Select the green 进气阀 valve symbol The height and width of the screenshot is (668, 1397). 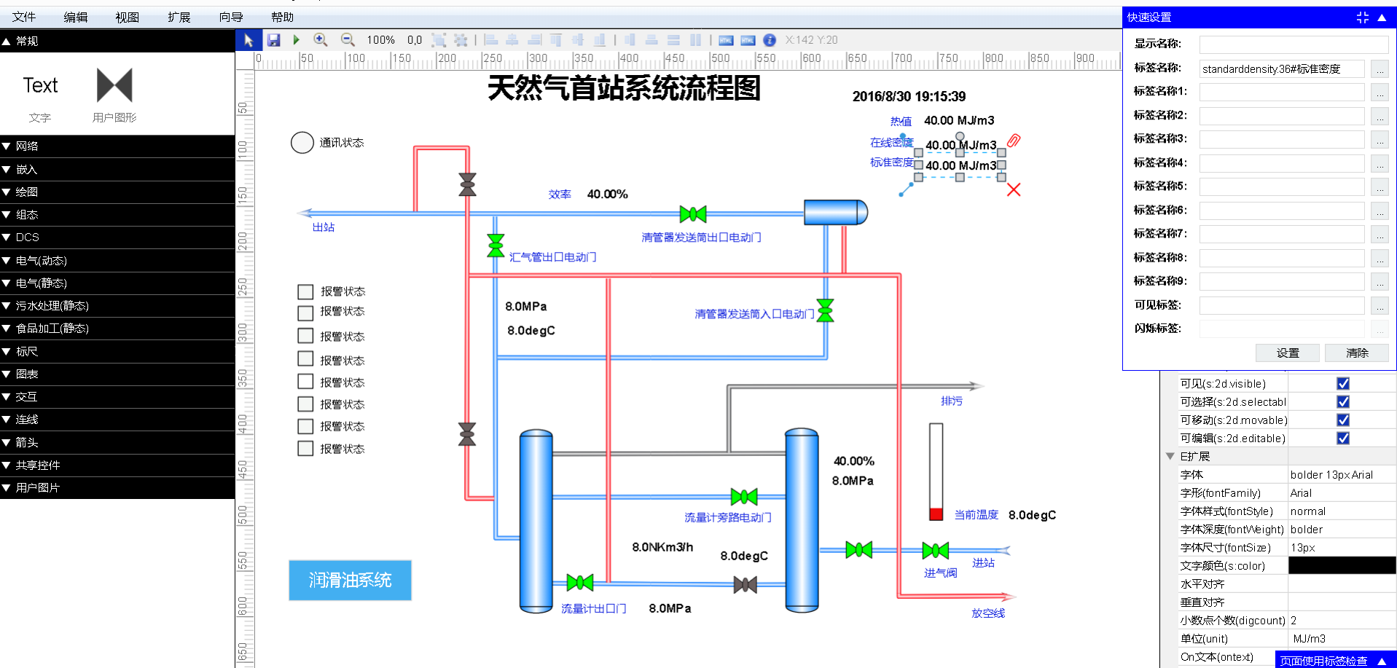pyautogui.click(x=935, y=550)
